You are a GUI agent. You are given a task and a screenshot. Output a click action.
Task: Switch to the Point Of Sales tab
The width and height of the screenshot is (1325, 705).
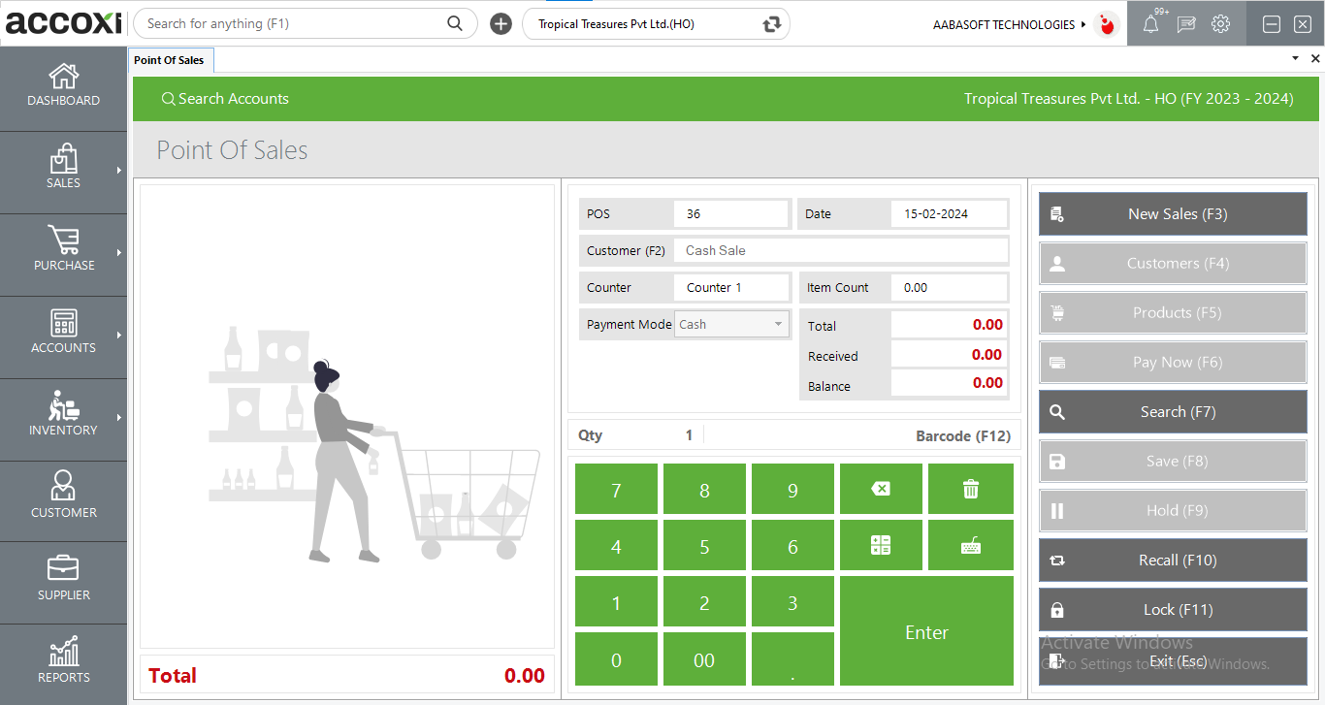(x=171, y=59)
